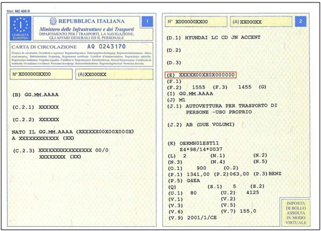
Task: Click the (N.2) field label
Action: coord(260,155)
